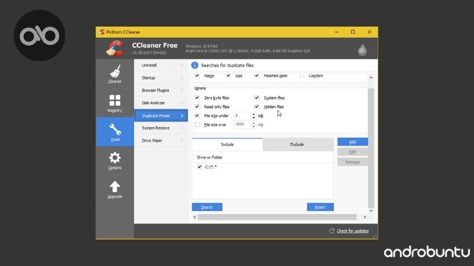Click the Remove button
474x266 pixels.
click(353, 162)
